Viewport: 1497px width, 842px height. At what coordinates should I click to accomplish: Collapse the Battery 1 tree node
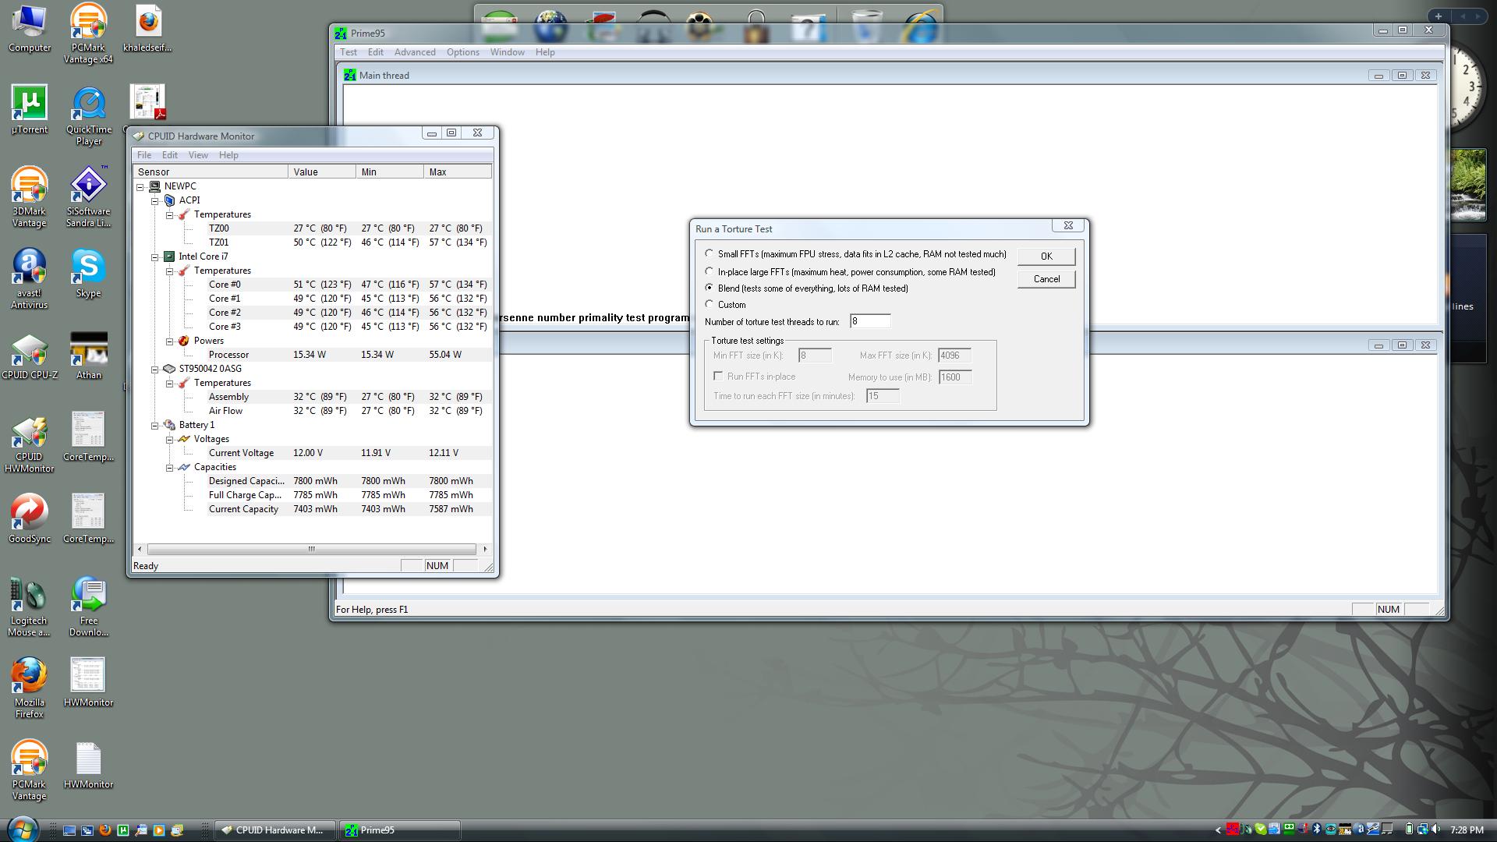154,425
